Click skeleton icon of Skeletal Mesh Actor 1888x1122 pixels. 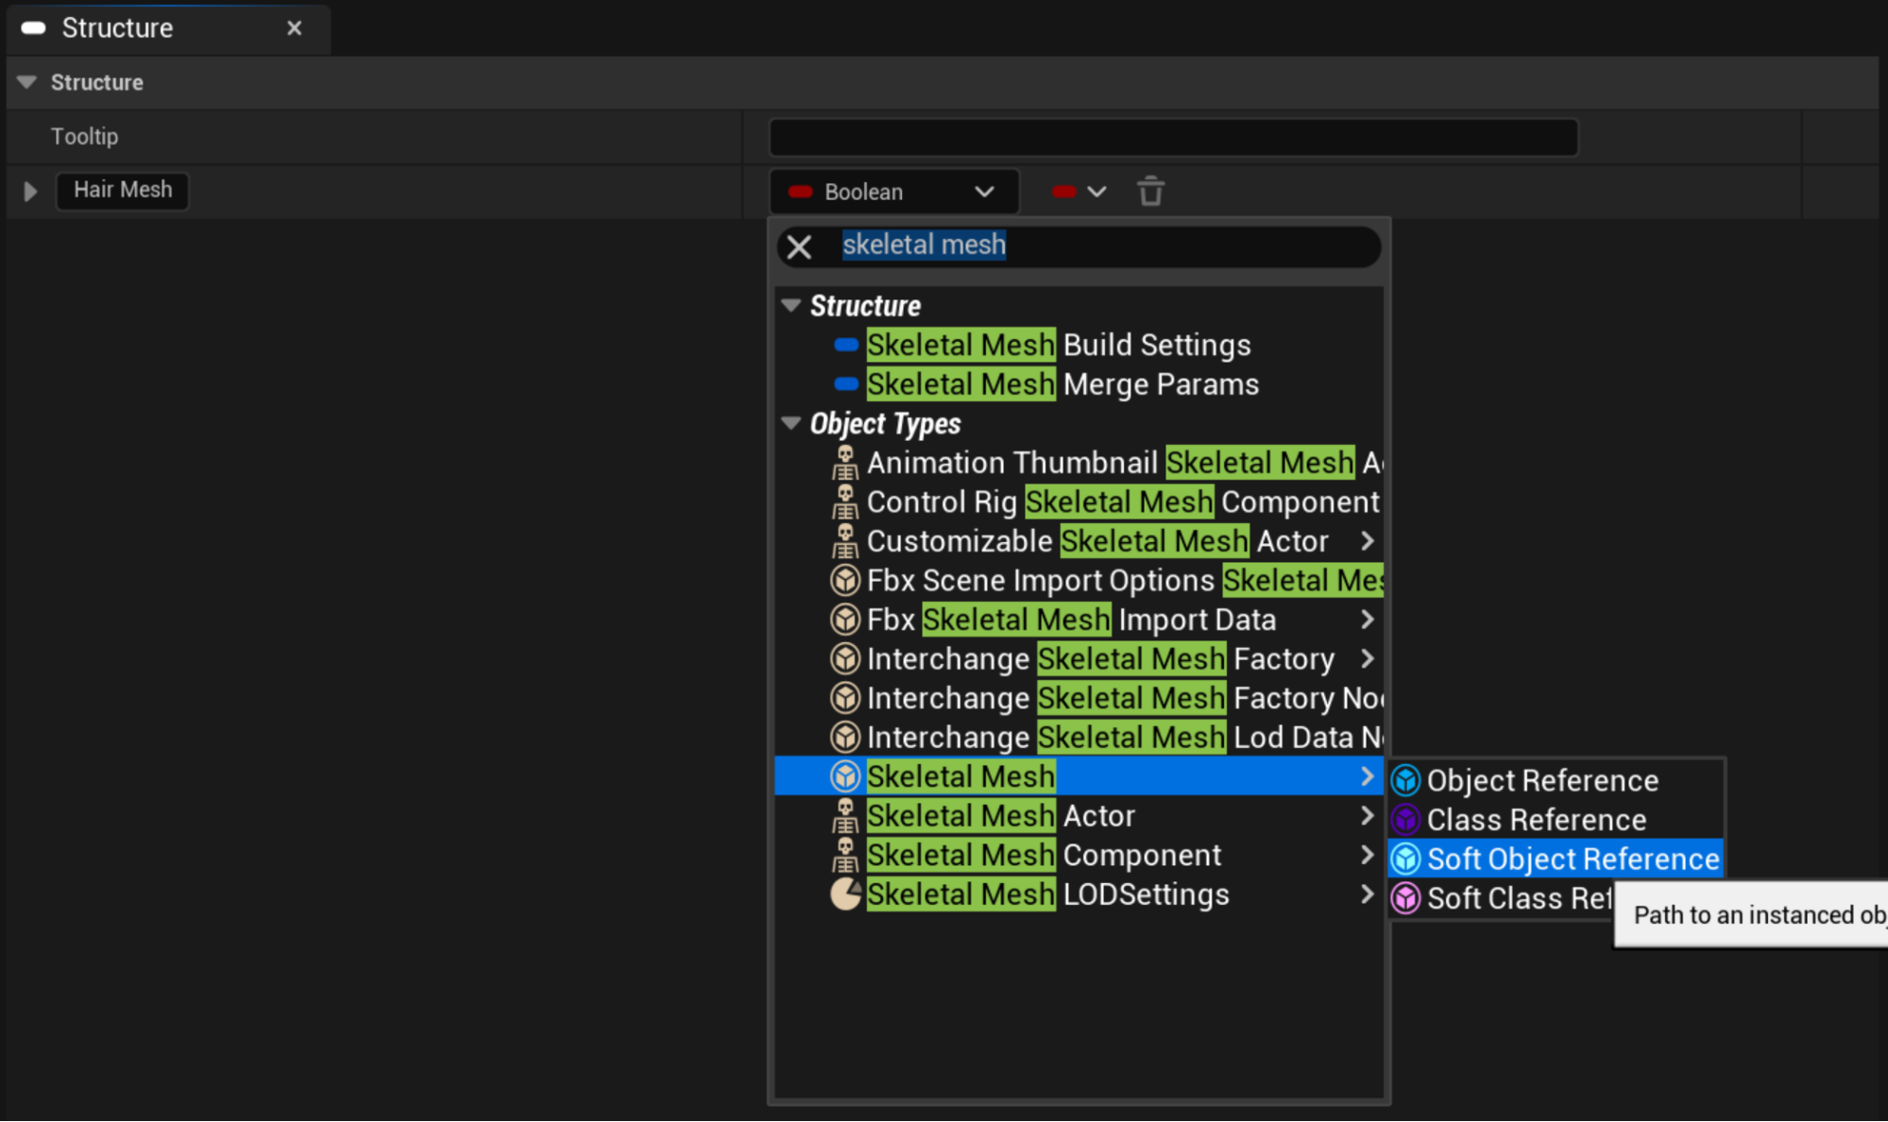click(x=845, y=816)
